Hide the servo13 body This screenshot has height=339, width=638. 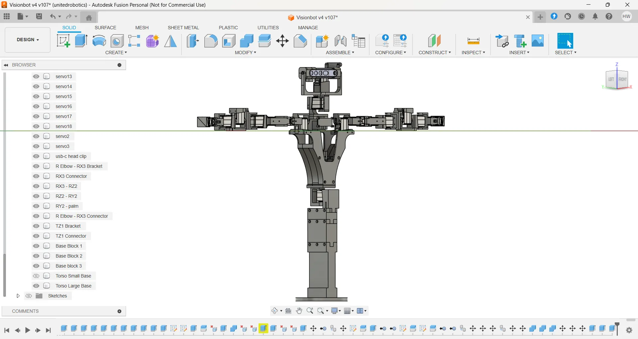click(x=36, y=76)
